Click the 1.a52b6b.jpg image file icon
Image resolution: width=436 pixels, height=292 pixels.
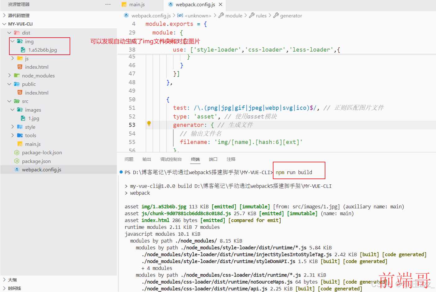[23, 50]
